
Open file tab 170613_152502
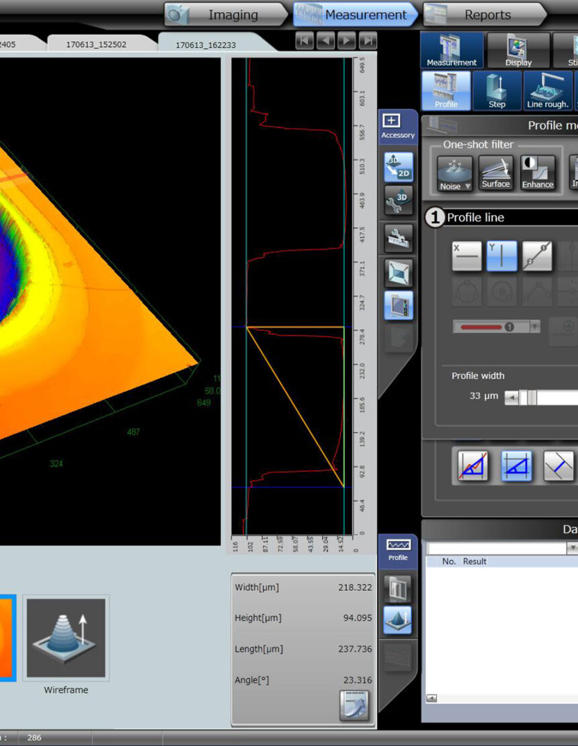point(96,44)
